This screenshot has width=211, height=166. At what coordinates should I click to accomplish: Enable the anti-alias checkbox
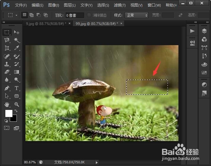[89, 15]
